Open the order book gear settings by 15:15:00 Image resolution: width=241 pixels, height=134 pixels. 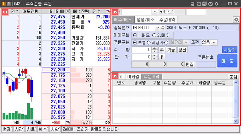point(68,11)
